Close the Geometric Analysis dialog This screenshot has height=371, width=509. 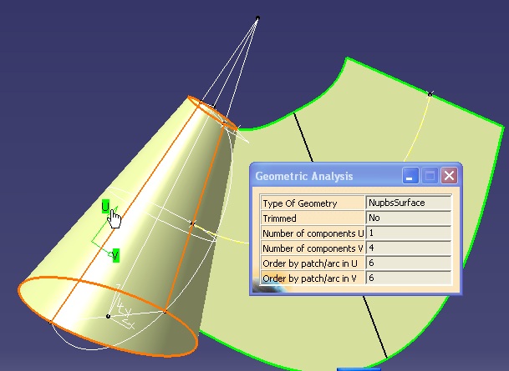point(449,176)
